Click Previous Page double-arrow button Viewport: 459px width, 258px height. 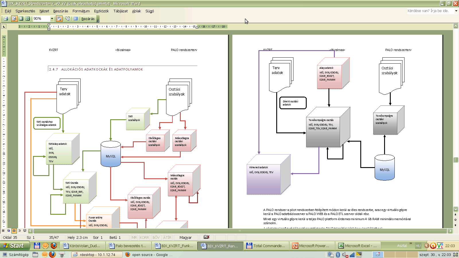click(456, 214)
